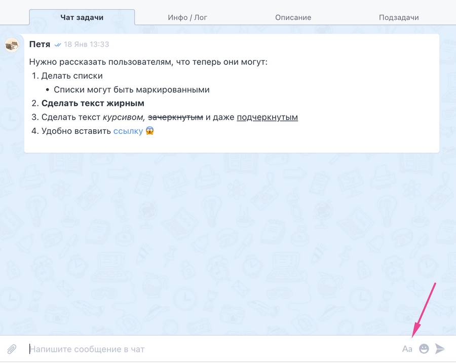456x363 pixels.
Task: Click the sender name Петя
Action: [x=40, y=45]
